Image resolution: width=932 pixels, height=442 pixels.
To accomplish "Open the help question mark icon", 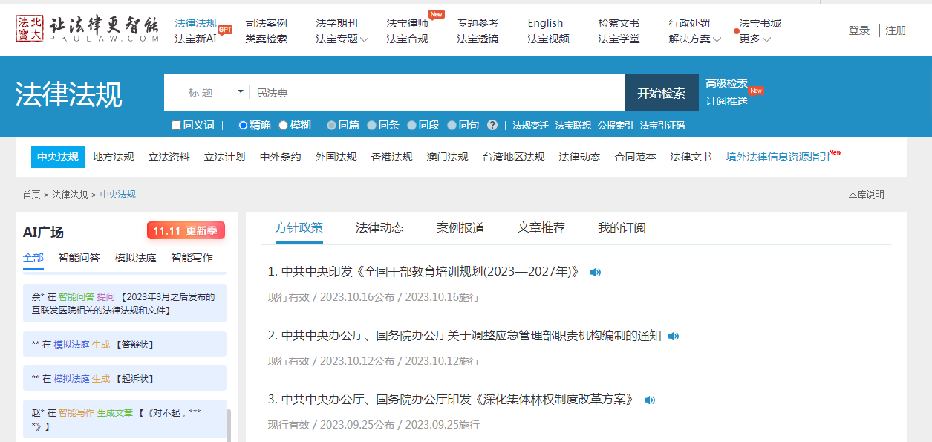I will 492,125.
